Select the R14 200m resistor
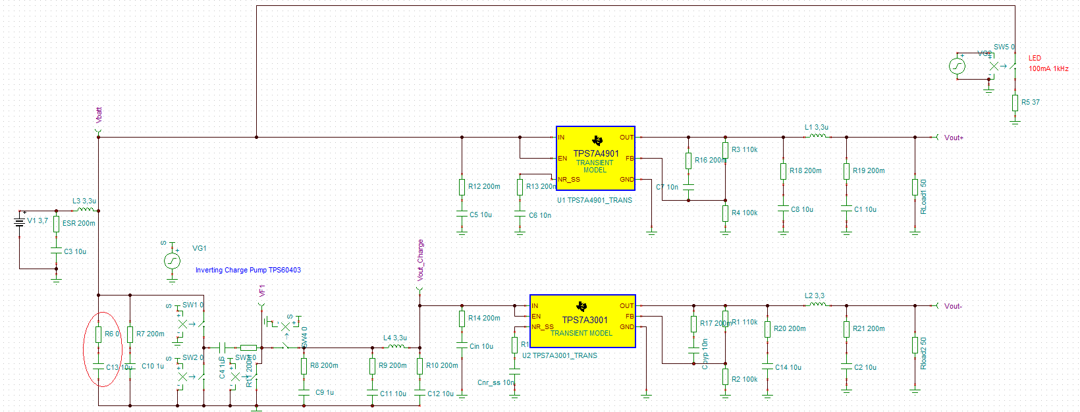The height and width of the screenshot is (412, 1080). tap(462, 319)
